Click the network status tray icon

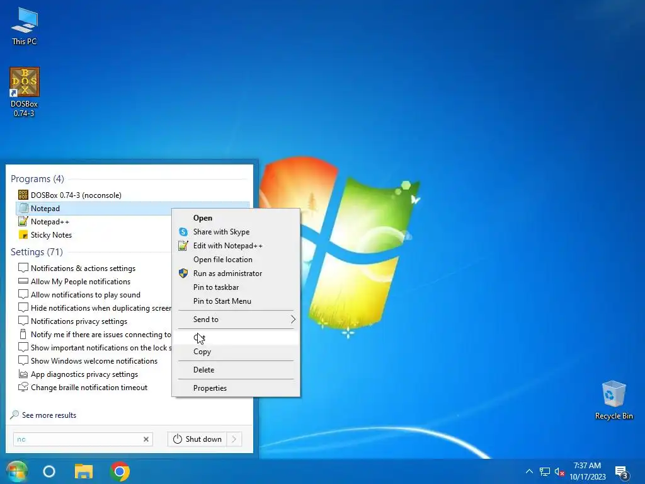point(545,471)
